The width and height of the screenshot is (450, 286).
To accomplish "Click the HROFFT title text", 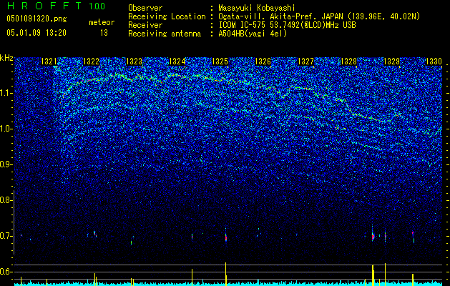I will click(44, 6).
